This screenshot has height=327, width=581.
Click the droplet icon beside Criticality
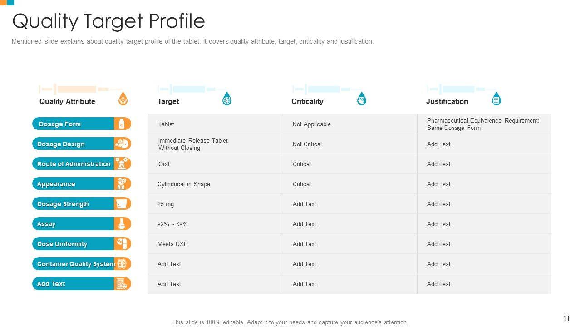[361, 99]
